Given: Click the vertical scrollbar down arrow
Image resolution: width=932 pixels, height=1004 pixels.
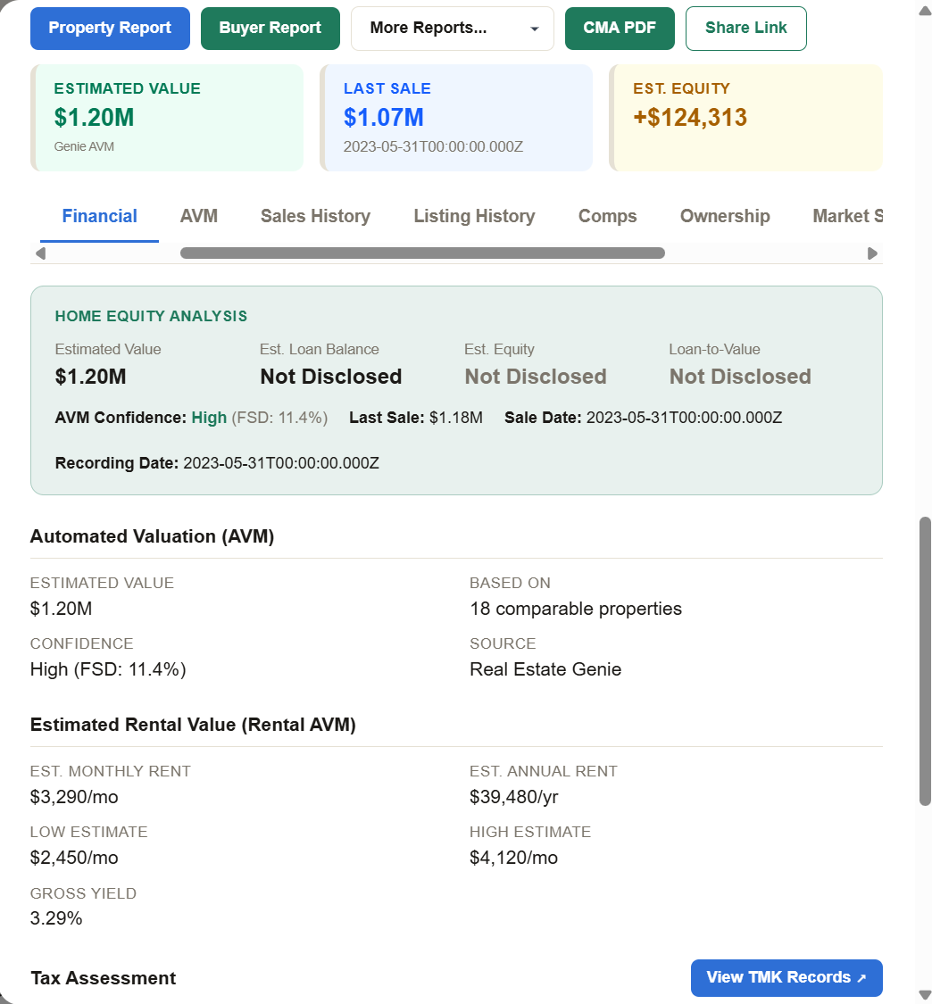Looking at the screenshot, I should [x=925, y=996].
